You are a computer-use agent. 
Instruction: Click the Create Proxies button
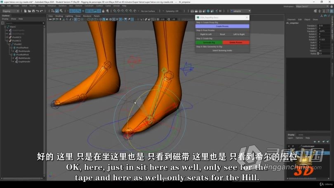[x=222, y=26]
